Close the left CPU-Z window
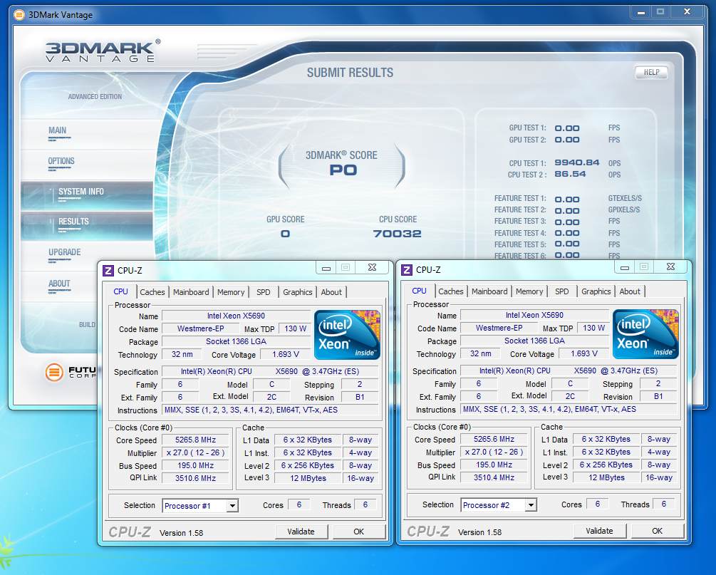This screenshot has height=575, width=716. (372, 268)
